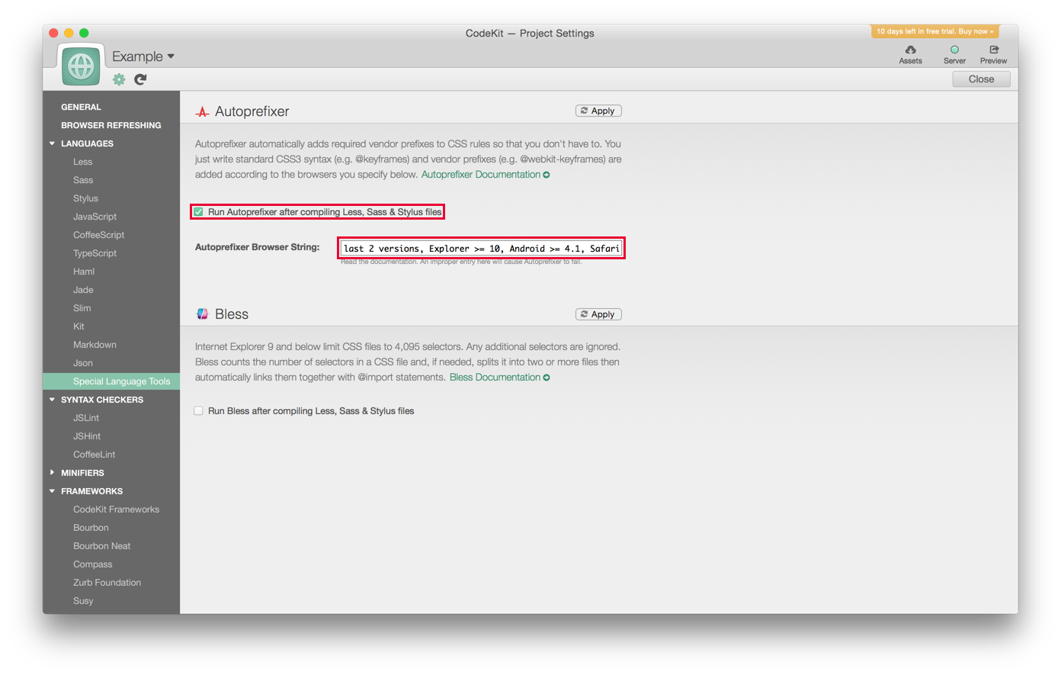
Task: Enable Run Bless after compiling checkbox
Action: point(198,411)
